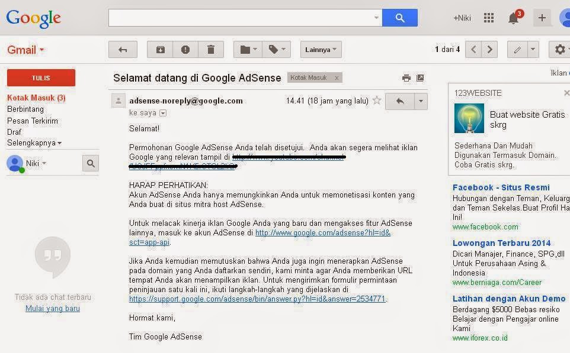This screenshot has width=570, height=353.
Task: Go to older message arrow
Action: [x=489, y=49]
